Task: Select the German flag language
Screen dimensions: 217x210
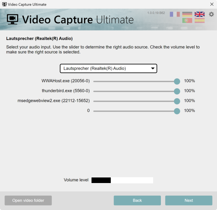Action: point(187,14)
